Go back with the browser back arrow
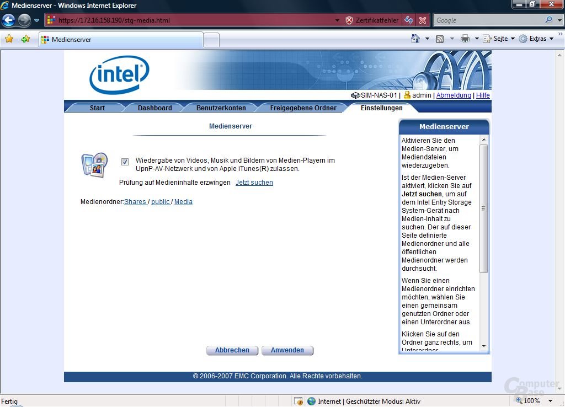The width and height of the screenshot is (565, 407). [8, 20]
